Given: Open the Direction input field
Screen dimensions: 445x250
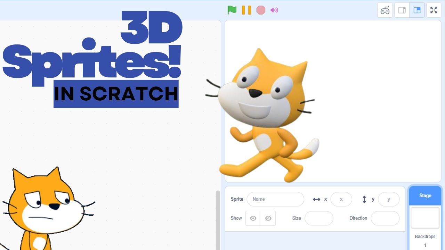Looking at the screenshot, I should coord(385,218).
